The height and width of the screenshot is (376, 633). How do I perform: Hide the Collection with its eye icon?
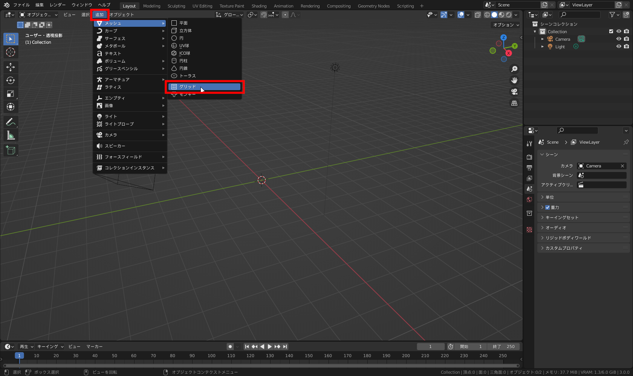tap(619, 32)
